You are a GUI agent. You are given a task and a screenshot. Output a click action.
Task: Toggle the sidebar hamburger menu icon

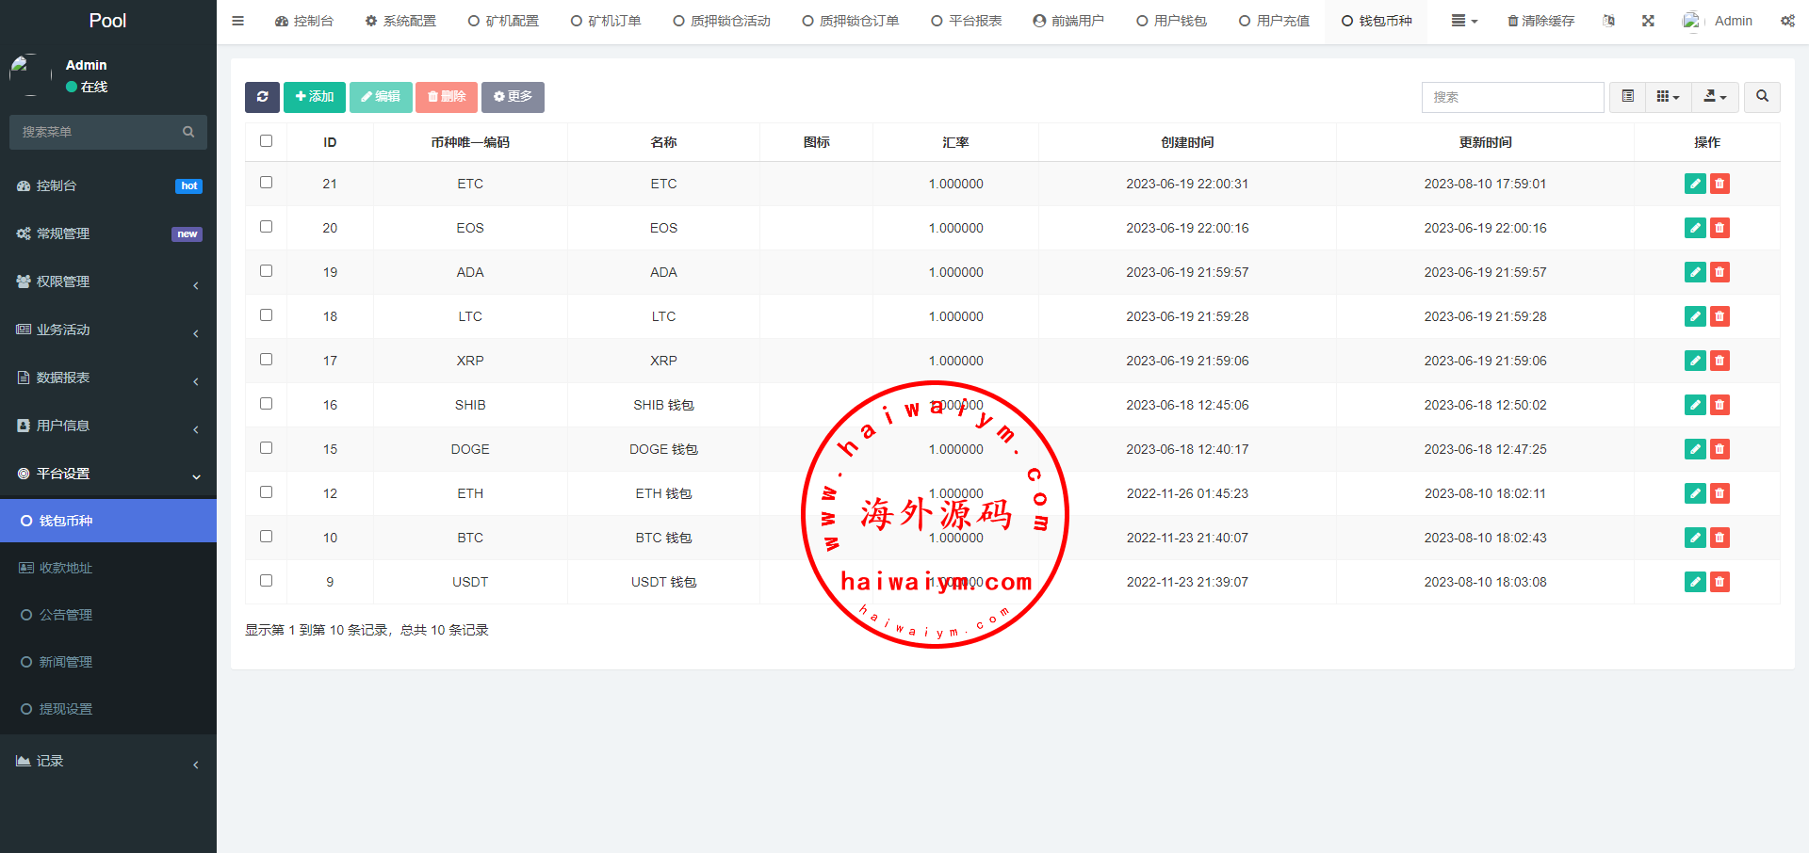click(238, 21)
